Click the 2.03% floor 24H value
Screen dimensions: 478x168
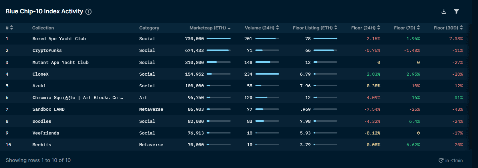coord(373,74)
